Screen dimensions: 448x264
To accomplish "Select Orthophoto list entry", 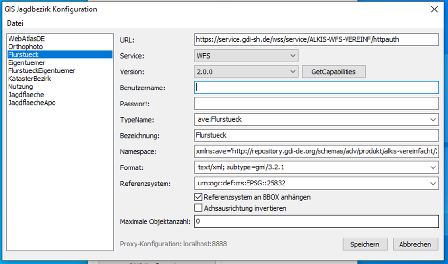I will (x=25, y=47).
